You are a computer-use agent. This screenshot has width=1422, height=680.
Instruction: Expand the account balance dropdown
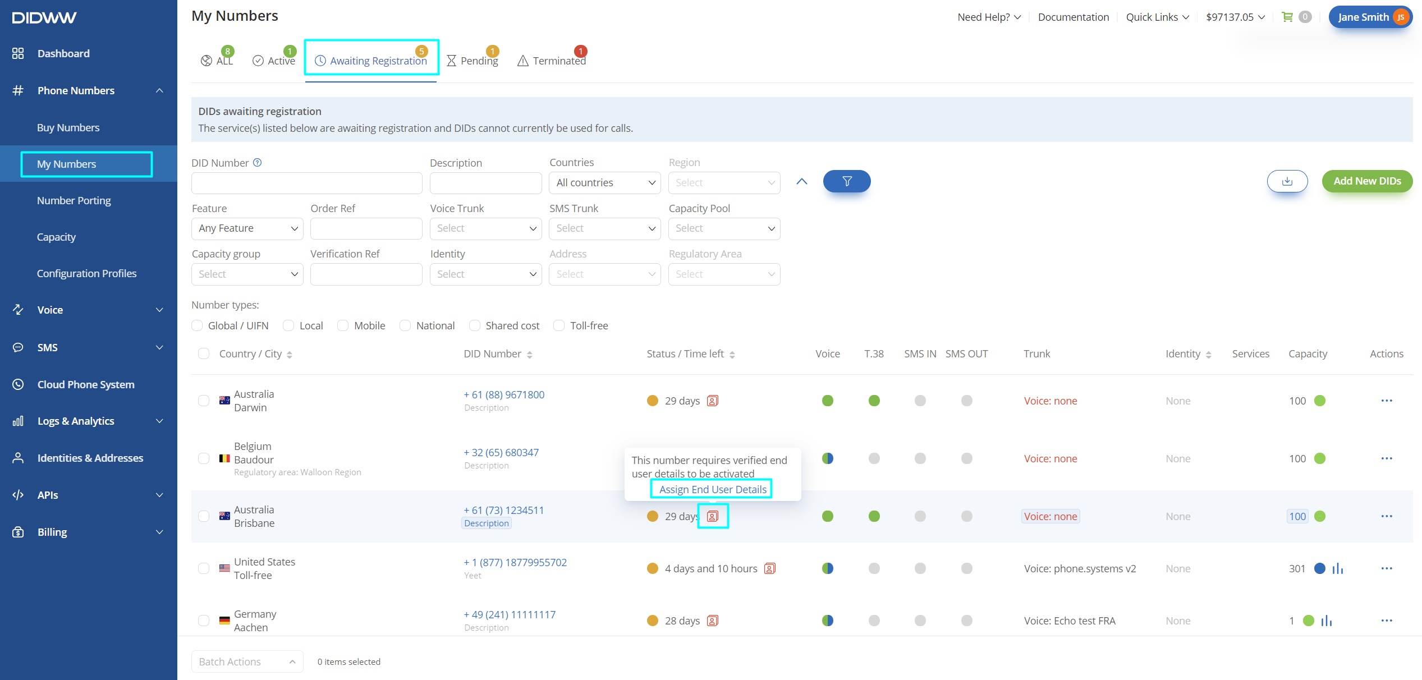click(1236, 17)
